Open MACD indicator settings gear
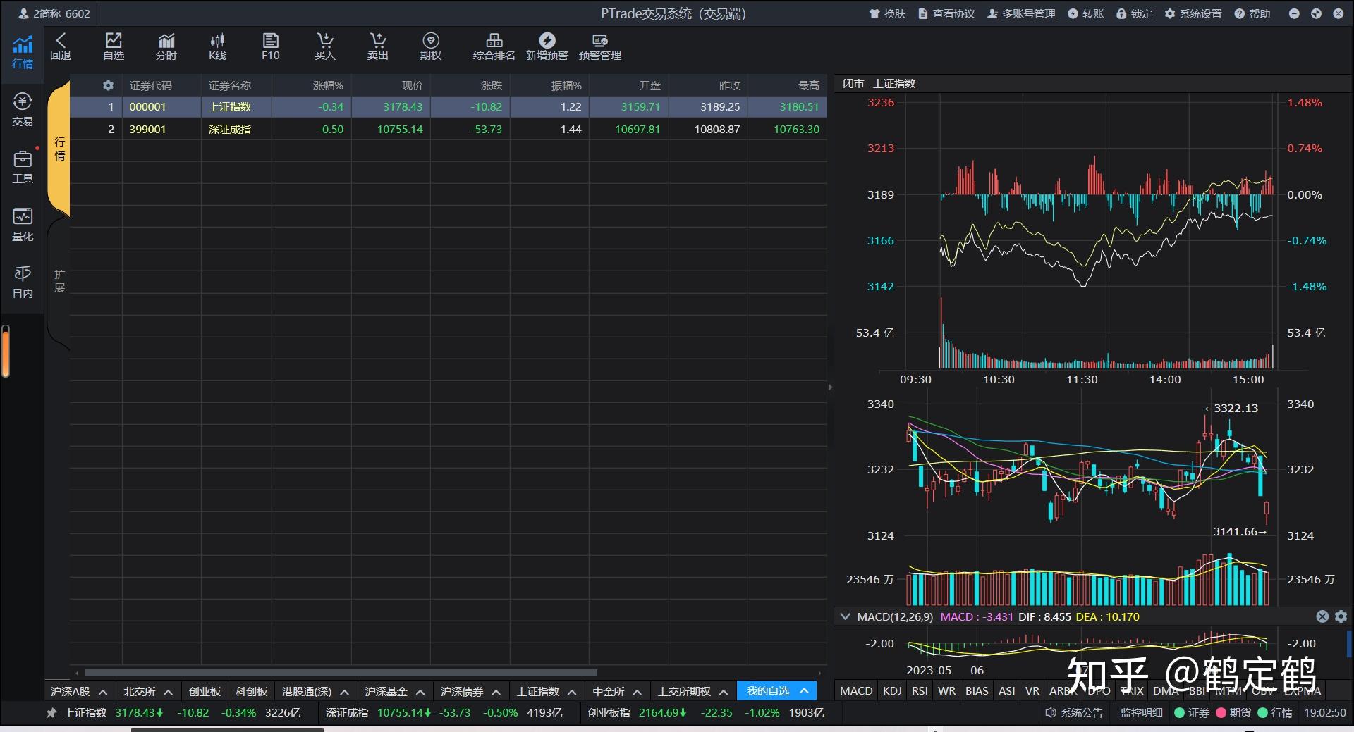Screen dimensions: 1354x732 [x=1341, y=616]
